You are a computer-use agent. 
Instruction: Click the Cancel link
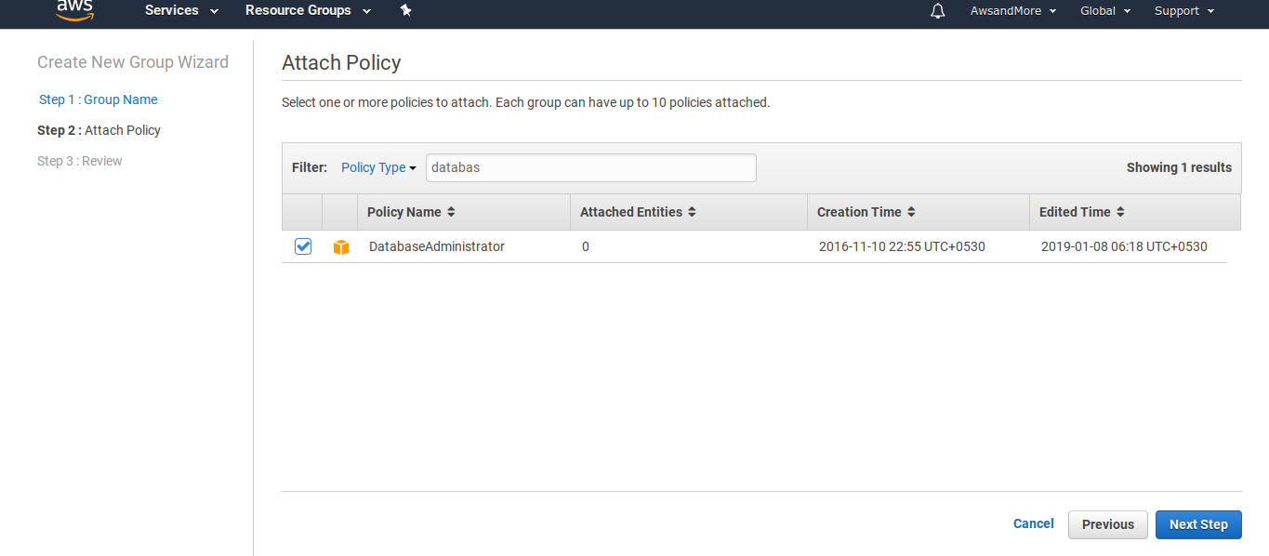click(1034, 523)
